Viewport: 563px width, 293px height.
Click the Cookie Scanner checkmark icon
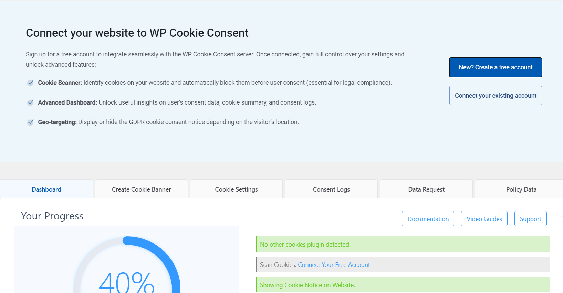coord(30,83)
